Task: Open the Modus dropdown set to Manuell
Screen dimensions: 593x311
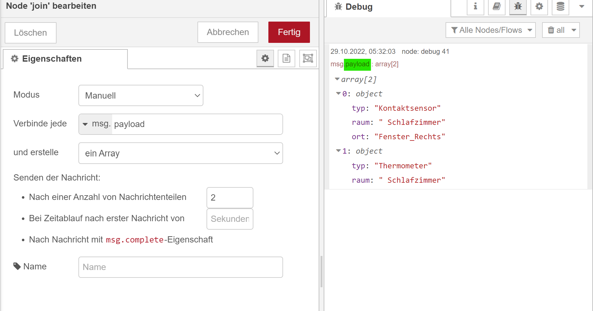Action: 141,95
